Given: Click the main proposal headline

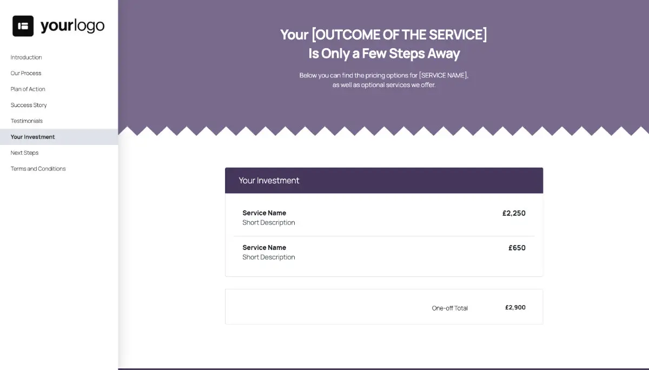Looking at the screenshot, I should pos(383,43).
